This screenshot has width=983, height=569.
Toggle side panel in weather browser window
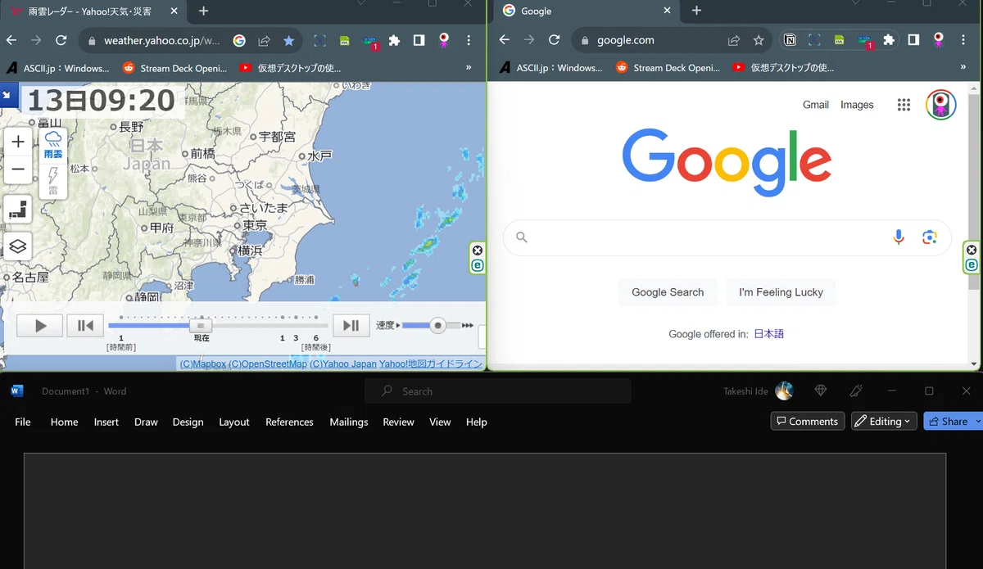point(419,40)
